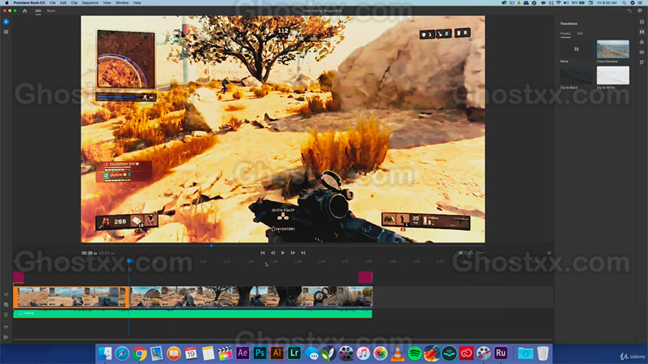Switch to the Share tab
This screenshot has height=364, width=648.
coord(51,11)
